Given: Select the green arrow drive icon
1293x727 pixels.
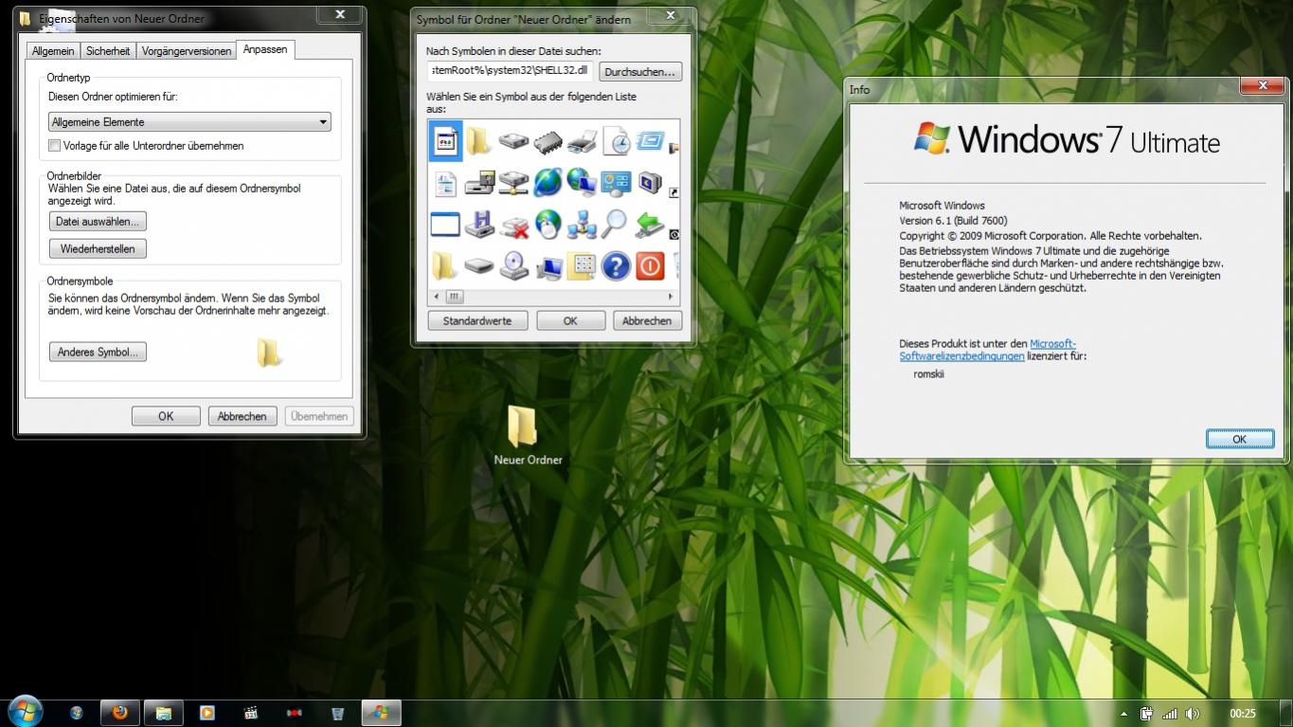Looking at the screenshot, I should [x=650, y=226].
